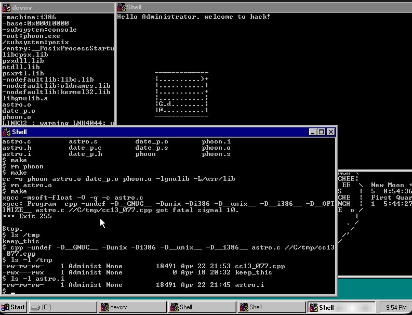Click the '*** Exit 255' line
Screen dimensions: 412x315
point(27,216)
